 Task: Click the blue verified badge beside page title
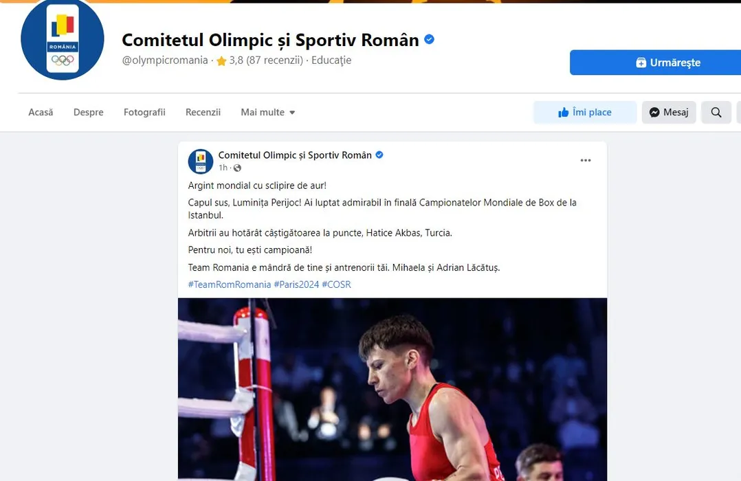click(x=429, y=40)
